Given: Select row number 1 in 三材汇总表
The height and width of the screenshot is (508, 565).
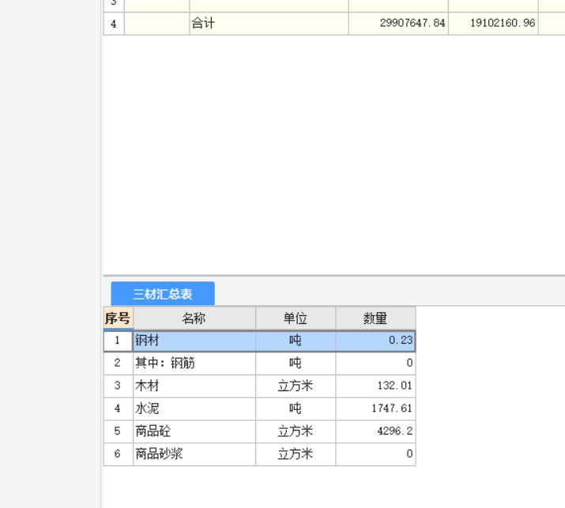Looking at the screenshot, I should pos(118,341).
